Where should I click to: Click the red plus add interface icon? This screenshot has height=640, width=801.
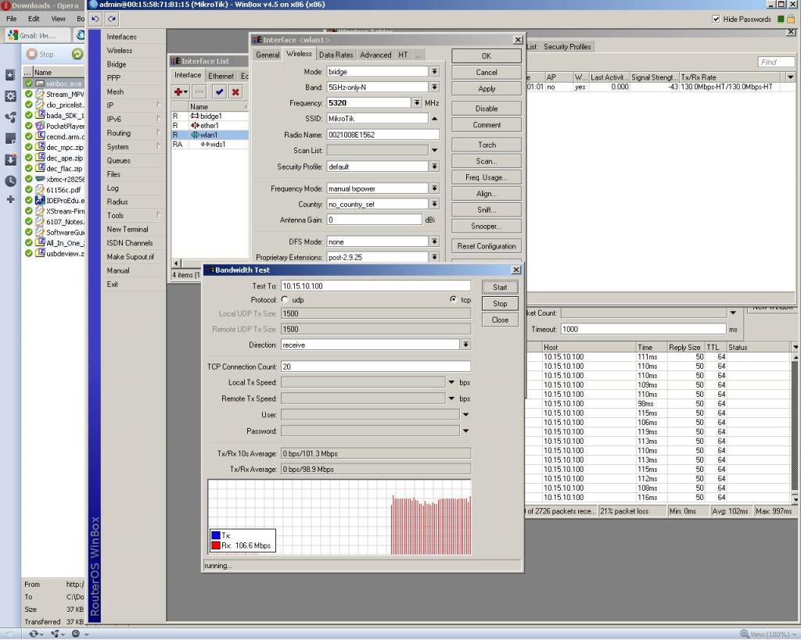pyautogui.click(x=179, y=91)
